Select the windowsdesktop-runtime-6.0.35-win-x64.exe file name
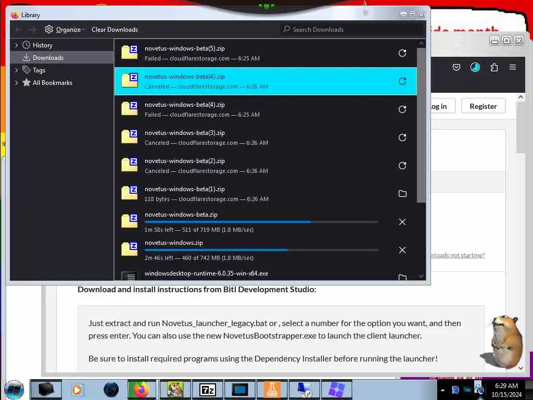Viewport: 533px width, 400px height. [x=206, y=273]
